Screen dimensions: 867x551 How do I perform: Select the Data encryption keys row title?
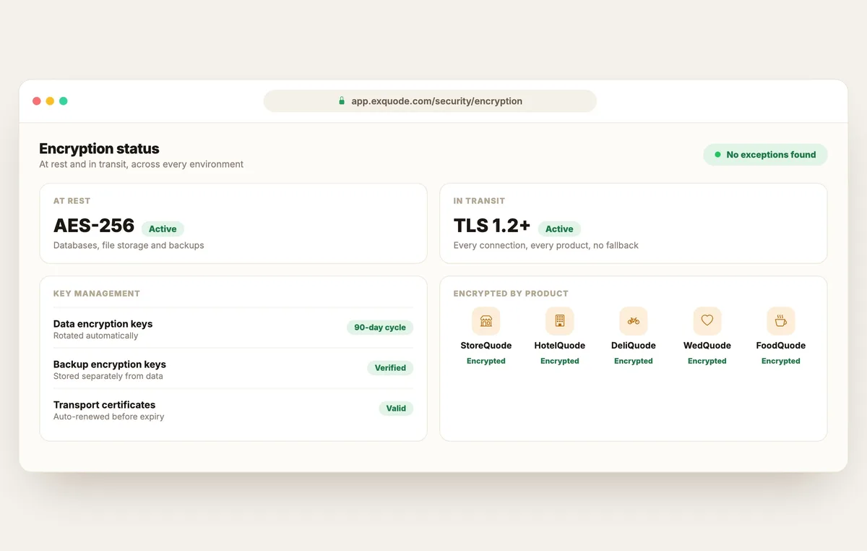pyautogui.click(x=103, y=324)
